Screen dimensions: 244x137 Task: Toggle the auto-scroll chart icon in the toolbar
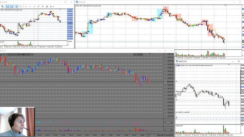7,6
